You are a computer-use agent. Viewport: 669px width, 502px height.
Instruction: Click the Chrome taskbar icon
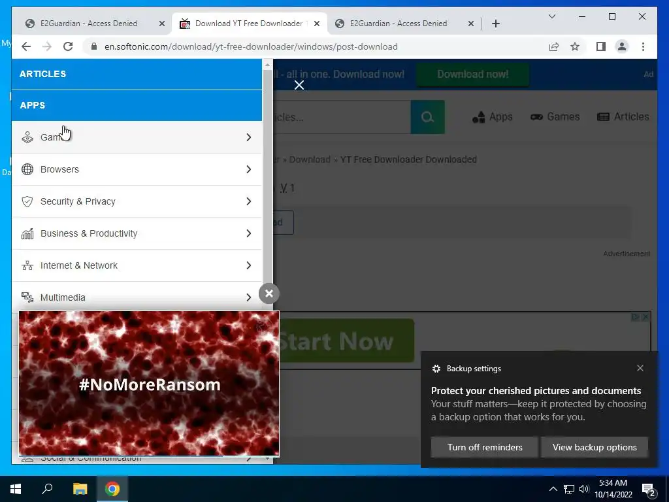pyautogui.click(x=112, y=489)
